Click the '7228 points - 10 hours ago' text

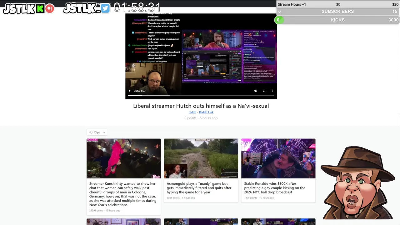tap(259, 198)
